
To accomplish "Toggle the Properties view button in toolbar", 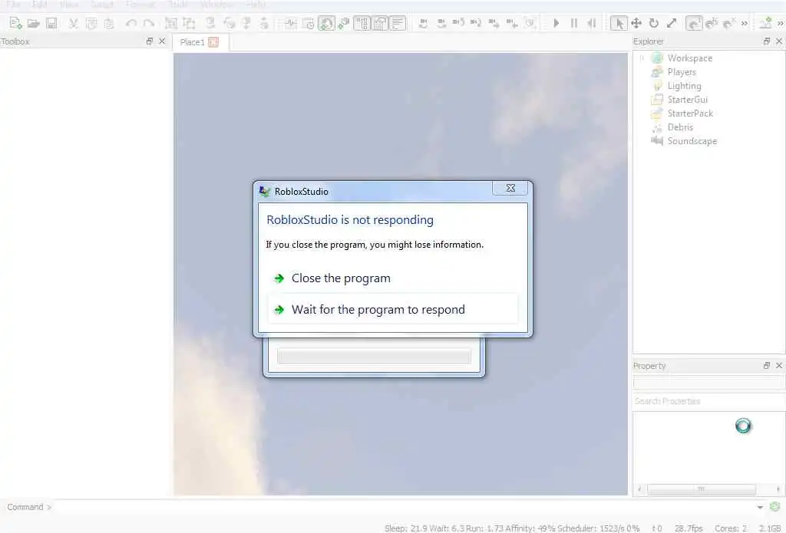I will coord(380,23).
